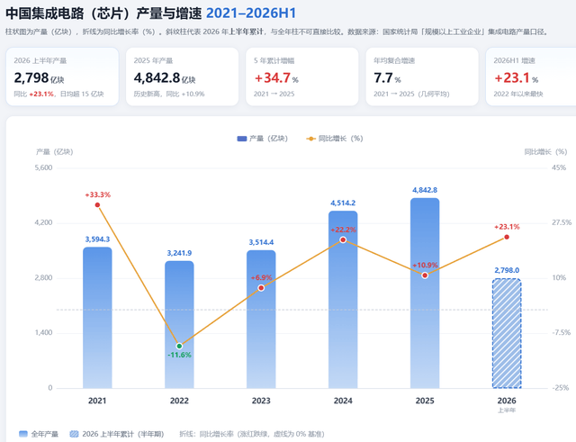Toggle the 同比增长 (%) legend item
The width and height of the screenshot is (576, 442).
[x=335, y=139]
